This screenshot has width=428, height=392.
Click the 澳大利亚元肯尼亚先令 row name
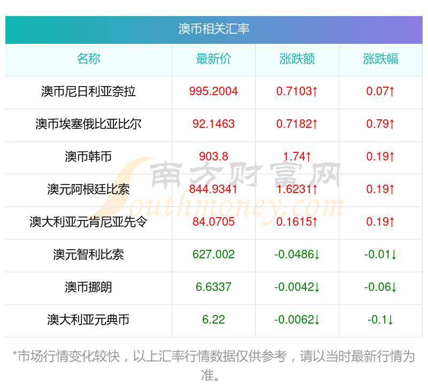point(88,222)
